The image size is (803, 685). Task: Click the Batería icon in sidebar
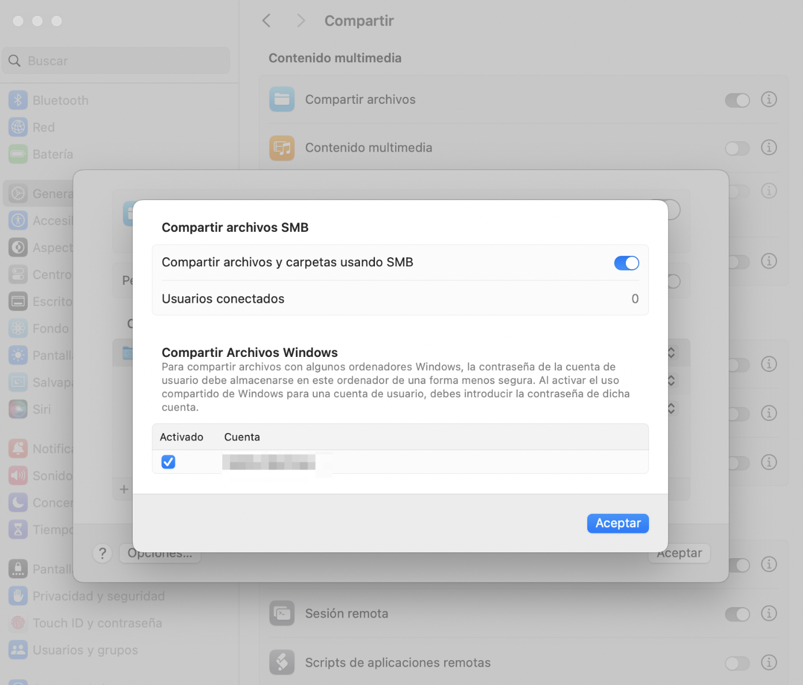[x=18, y=154]
